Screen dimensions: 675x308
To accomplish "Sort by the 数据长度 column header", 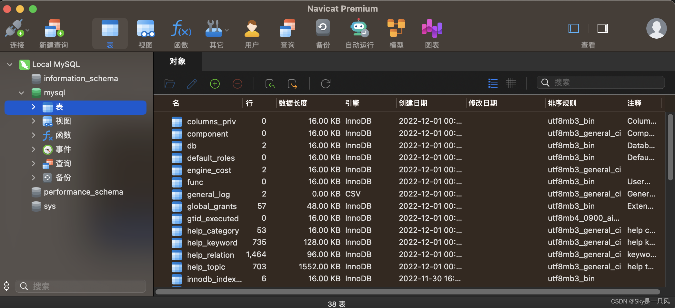I will [293, 103].
